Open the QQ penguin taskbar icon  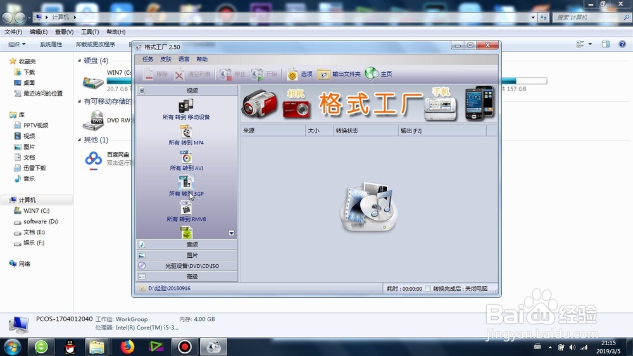(70, 346)
